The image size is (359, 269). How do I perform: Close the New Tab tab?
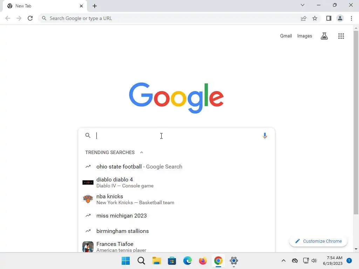(81, 6)
